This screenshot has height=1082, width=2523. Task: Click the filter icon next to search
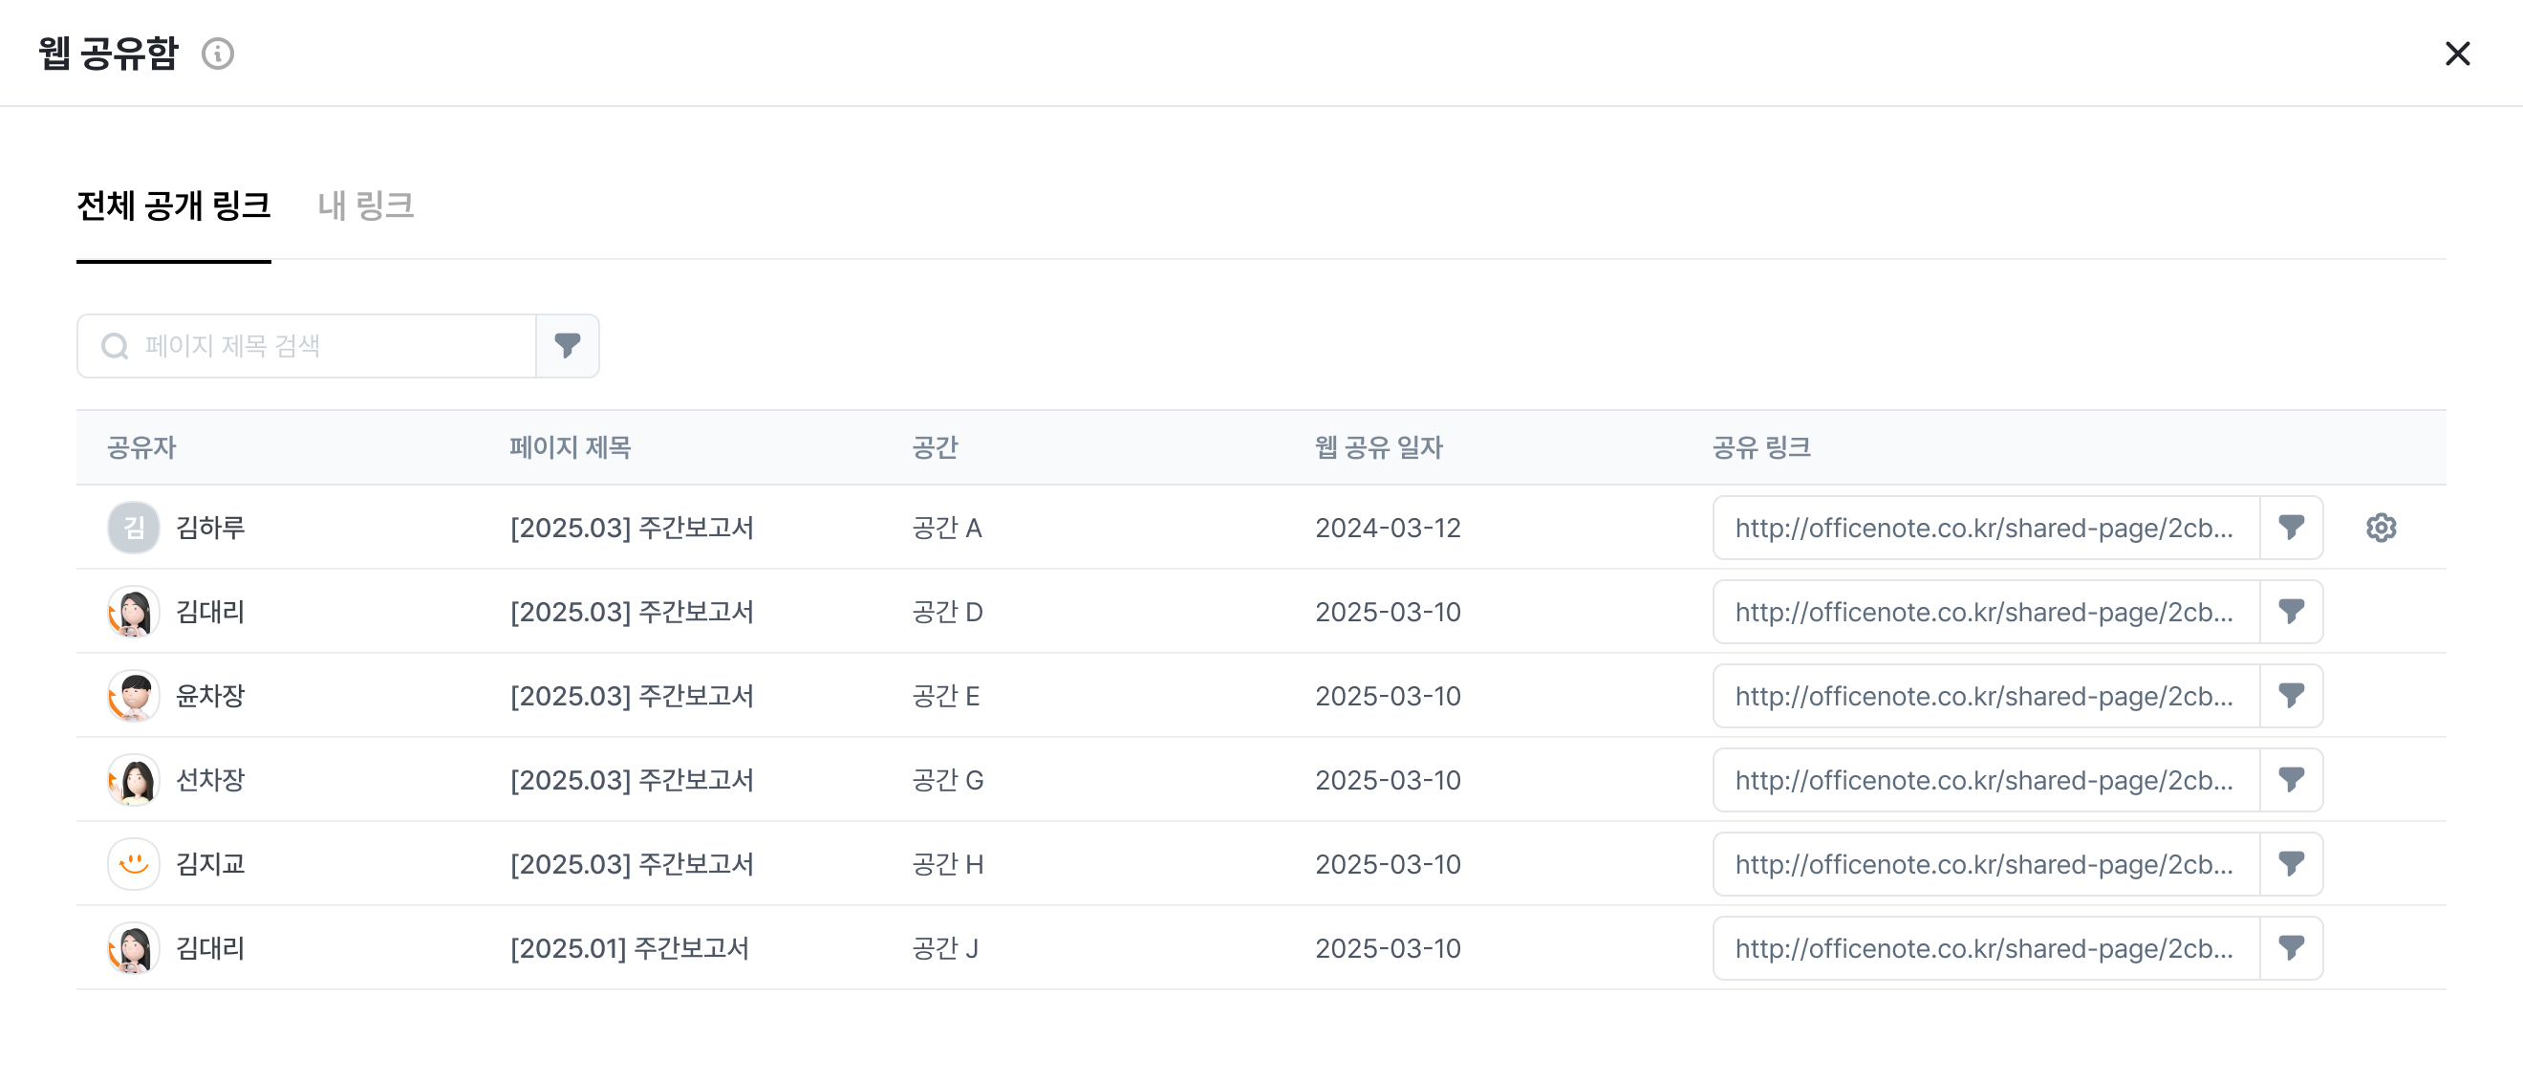tap(567, 346)
